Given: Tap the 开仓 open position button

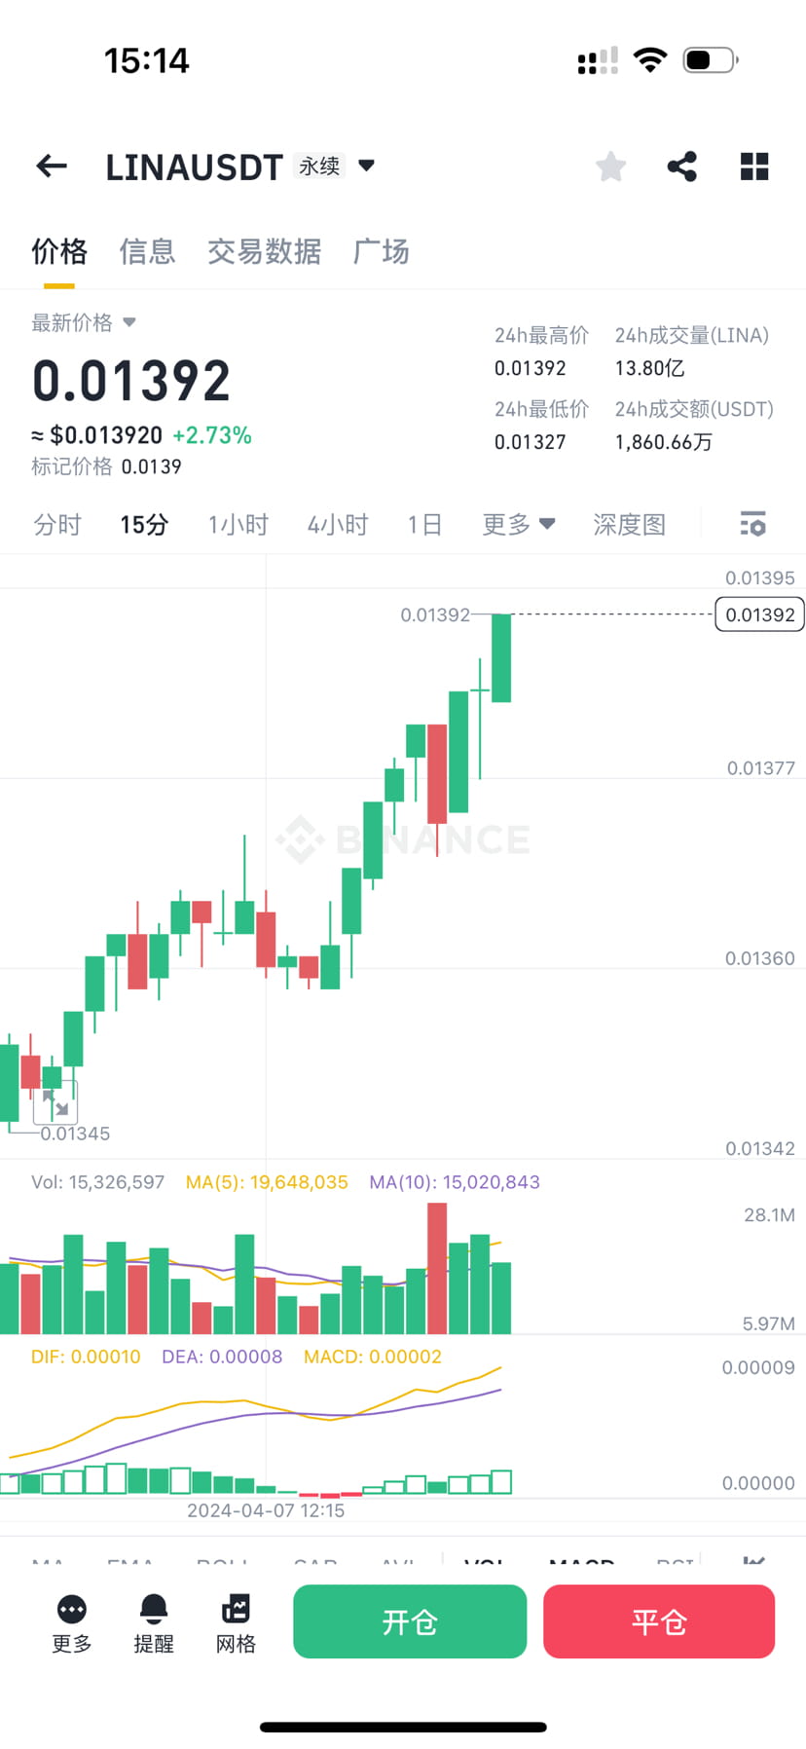Looking at the screenshot, I should (409, 1621).
